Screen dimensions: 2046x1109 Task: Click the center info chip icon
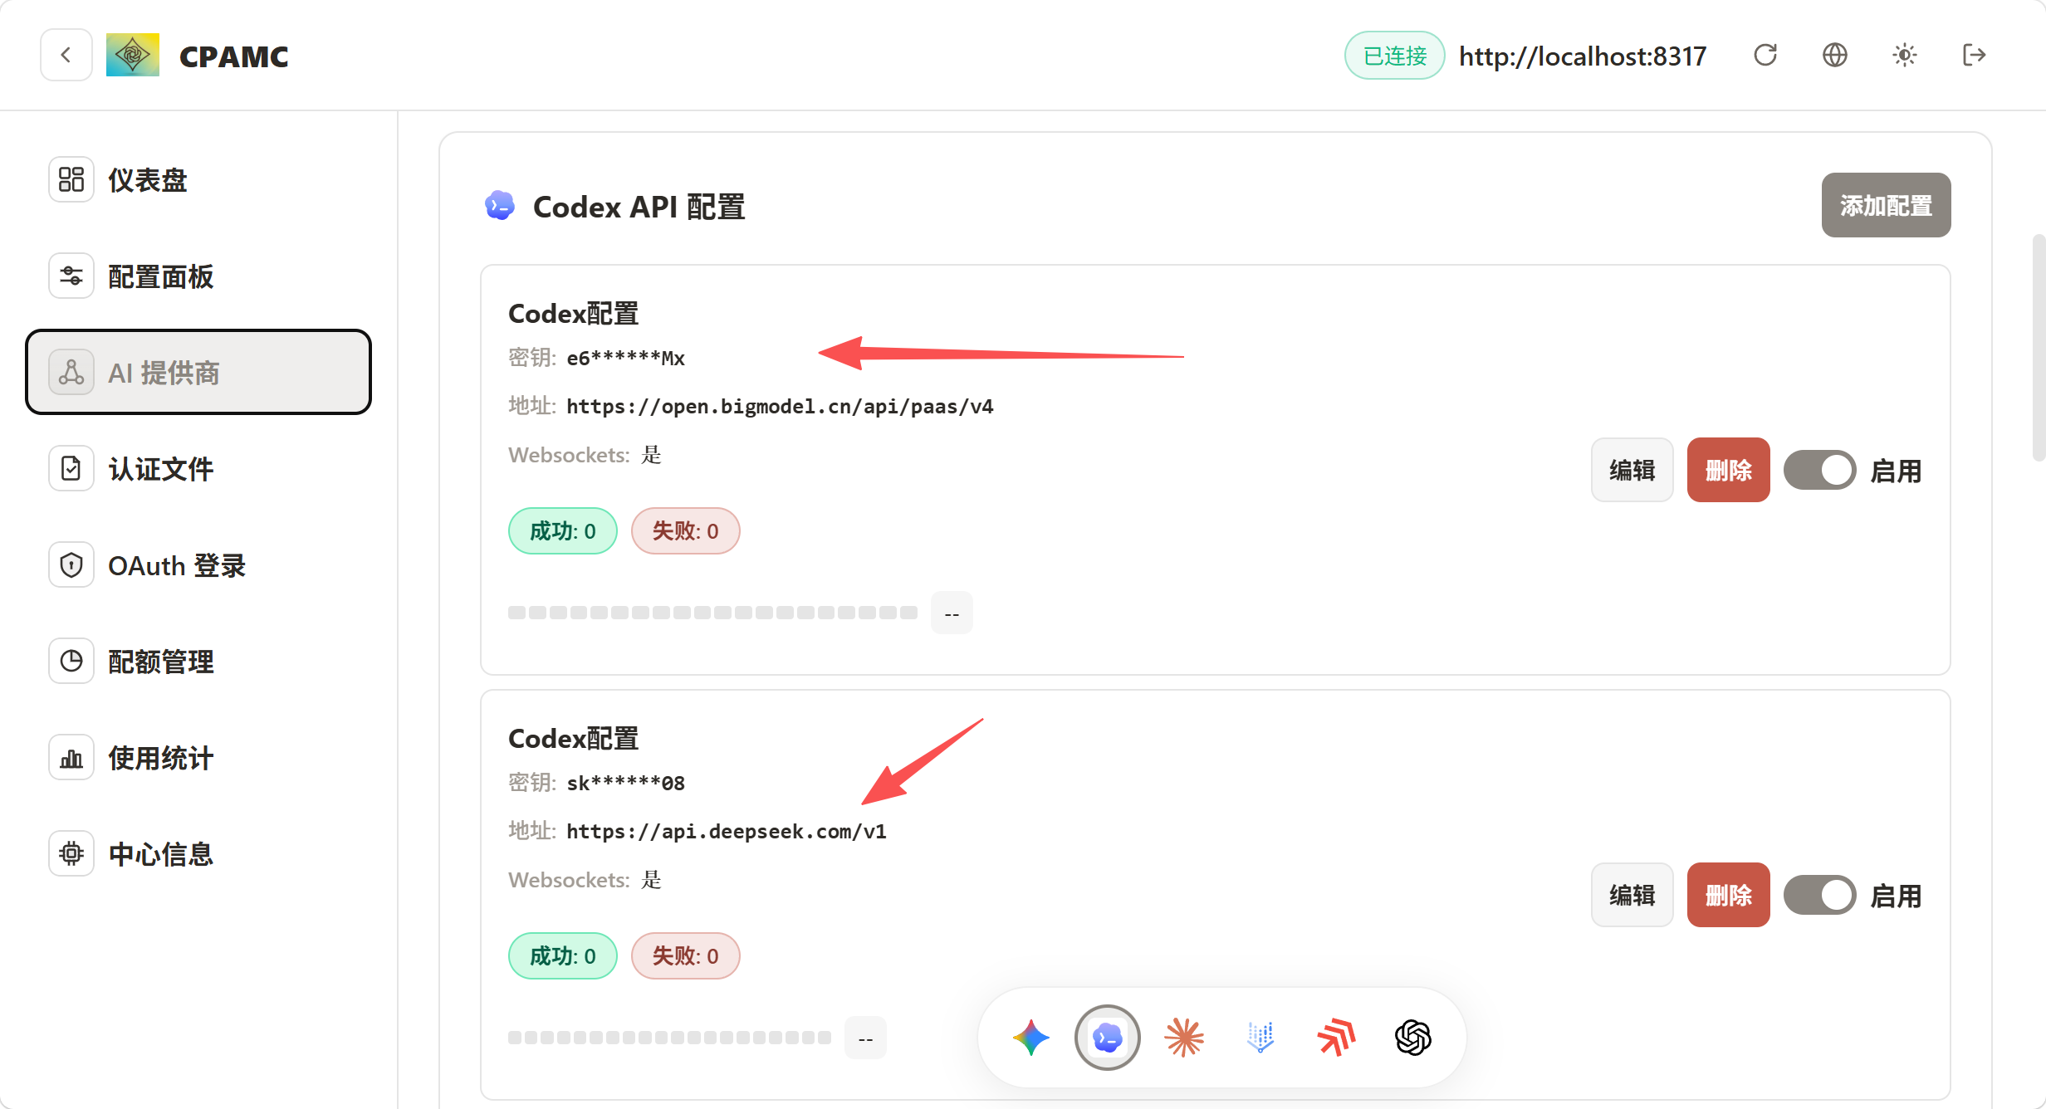(x=71, y=854)
